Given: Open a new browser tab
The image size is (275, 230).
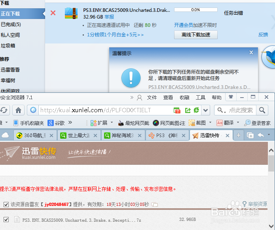Looking at the screenshot, I should 239,135.
